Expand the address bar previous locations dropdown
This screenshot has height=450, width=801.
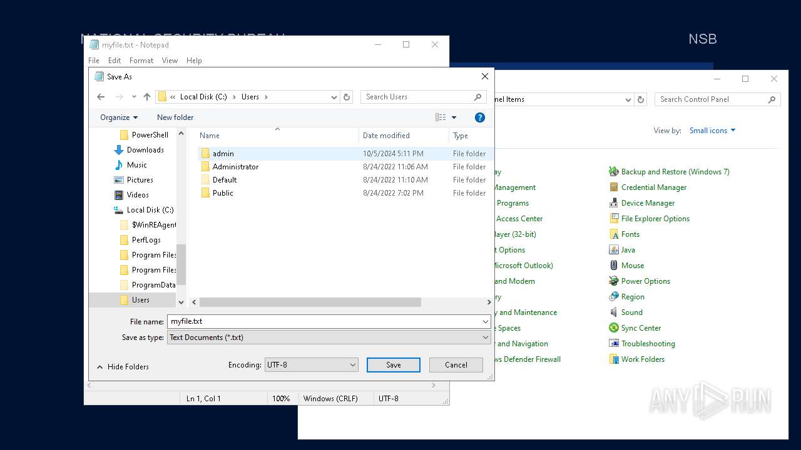[x=334, y=97]
